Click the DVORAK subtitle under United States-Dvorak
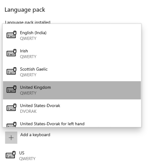Image resolution: width=152 pixels, height=165 pixels. [x=28, y=111]
